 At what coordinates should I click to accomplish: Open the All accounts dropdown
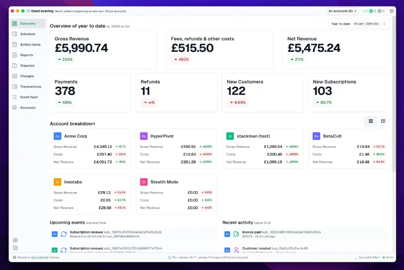(x=342, y=11)
